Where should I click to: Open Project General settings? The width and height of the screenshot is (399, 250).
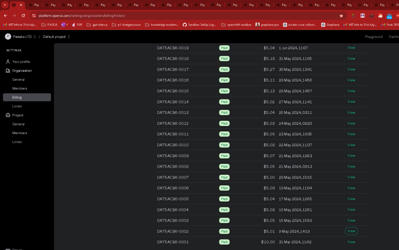[x=18, y=124]
